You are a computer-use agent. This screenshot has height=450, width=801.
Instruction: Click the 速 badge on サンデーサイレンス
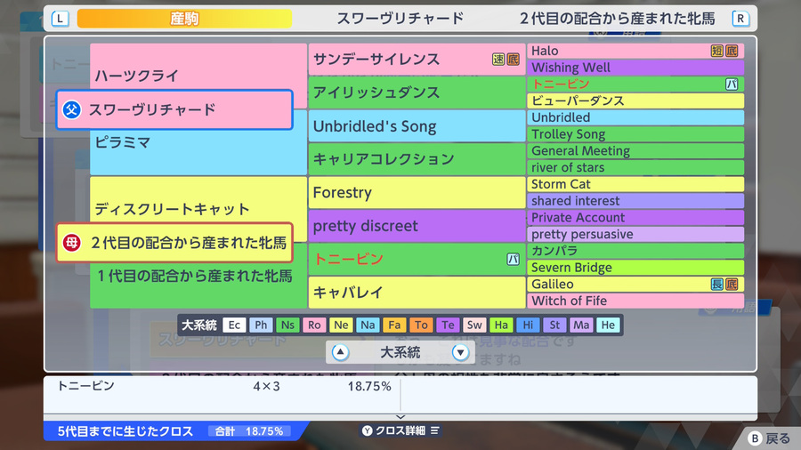(498, 60)
